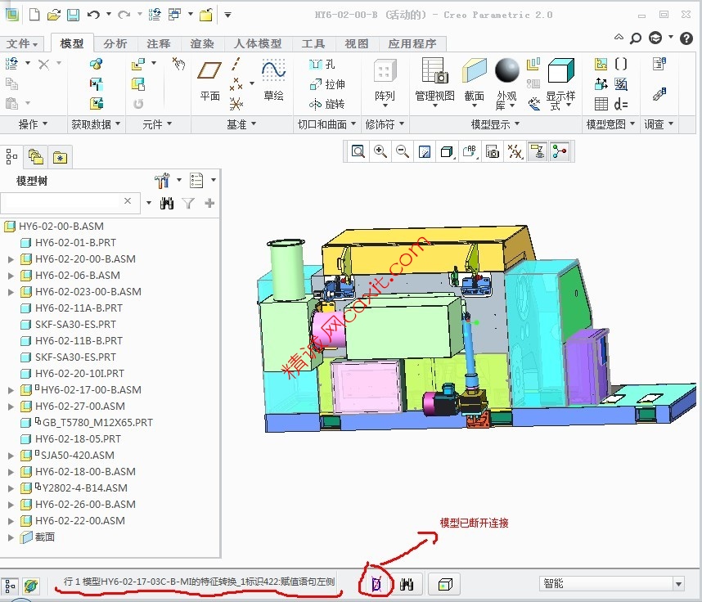
Task: Open the Pattern (阵列) tool
Action: tap(385, 84)
